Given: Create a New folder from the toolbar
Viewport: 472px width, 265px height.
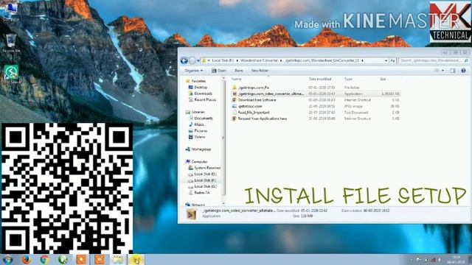Looking at the screenshot, I should click(x=260, y=71).
